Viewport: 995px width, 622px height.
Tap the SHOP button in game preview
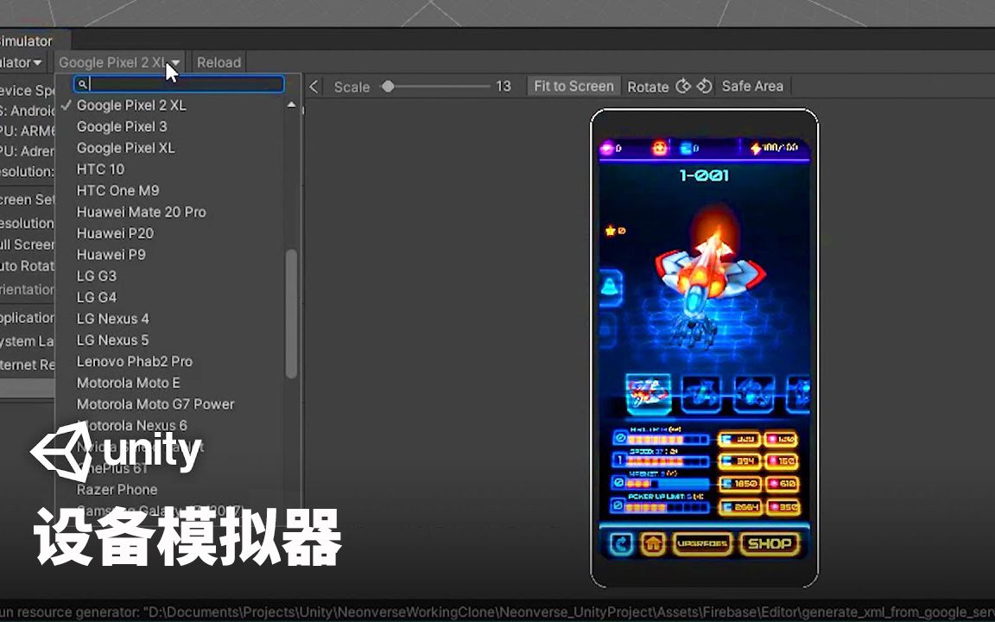pos(769,544)
